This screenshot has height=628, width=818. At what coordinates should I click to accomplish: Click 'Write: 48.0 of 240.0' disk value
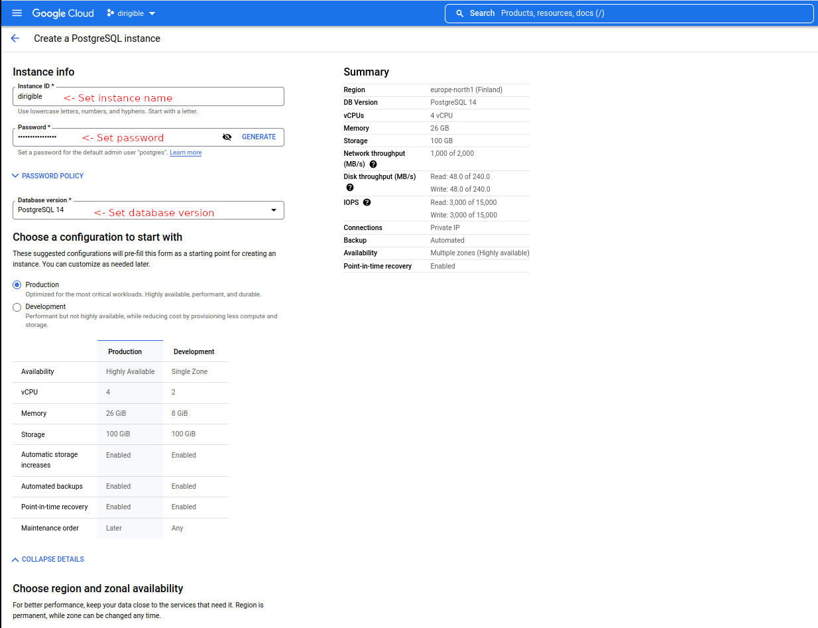460,189
